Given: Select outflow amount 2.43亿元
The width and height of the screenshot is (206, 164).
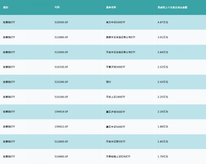Looking at the screenshot, I should 163,82.
